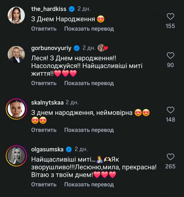
Task: View olgasumska's story ring avatar
Action: [16, 155]
